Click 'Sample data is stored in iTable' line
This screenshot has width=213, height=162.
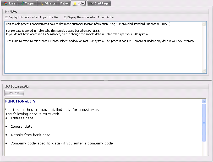53,31
